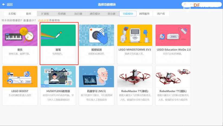Image resolution: width=223 pixels, height=126 pixels.
Task: Click the 用相机检测动作 description
Action: tap(96, 54)
